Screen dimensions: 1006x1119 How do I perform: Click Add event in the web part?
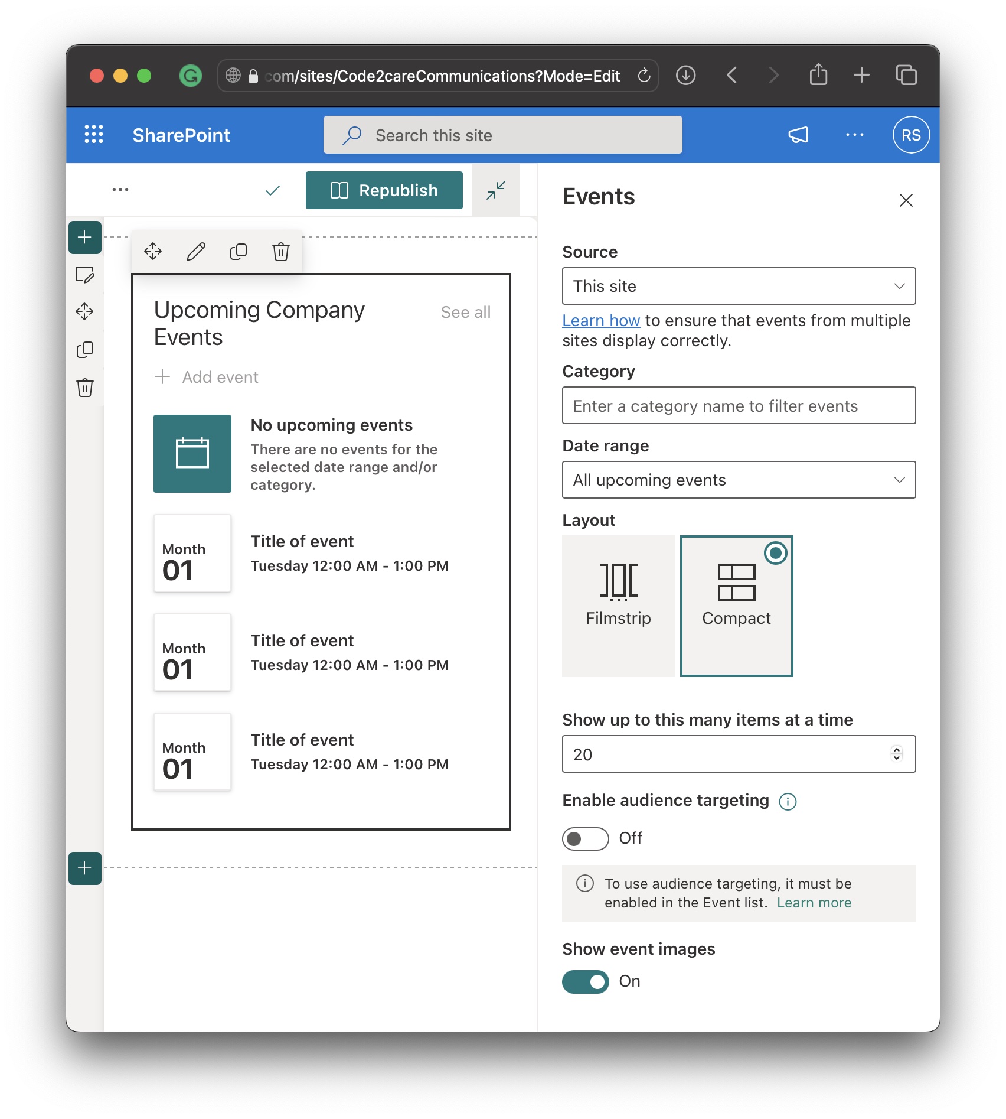coord(207,377)
